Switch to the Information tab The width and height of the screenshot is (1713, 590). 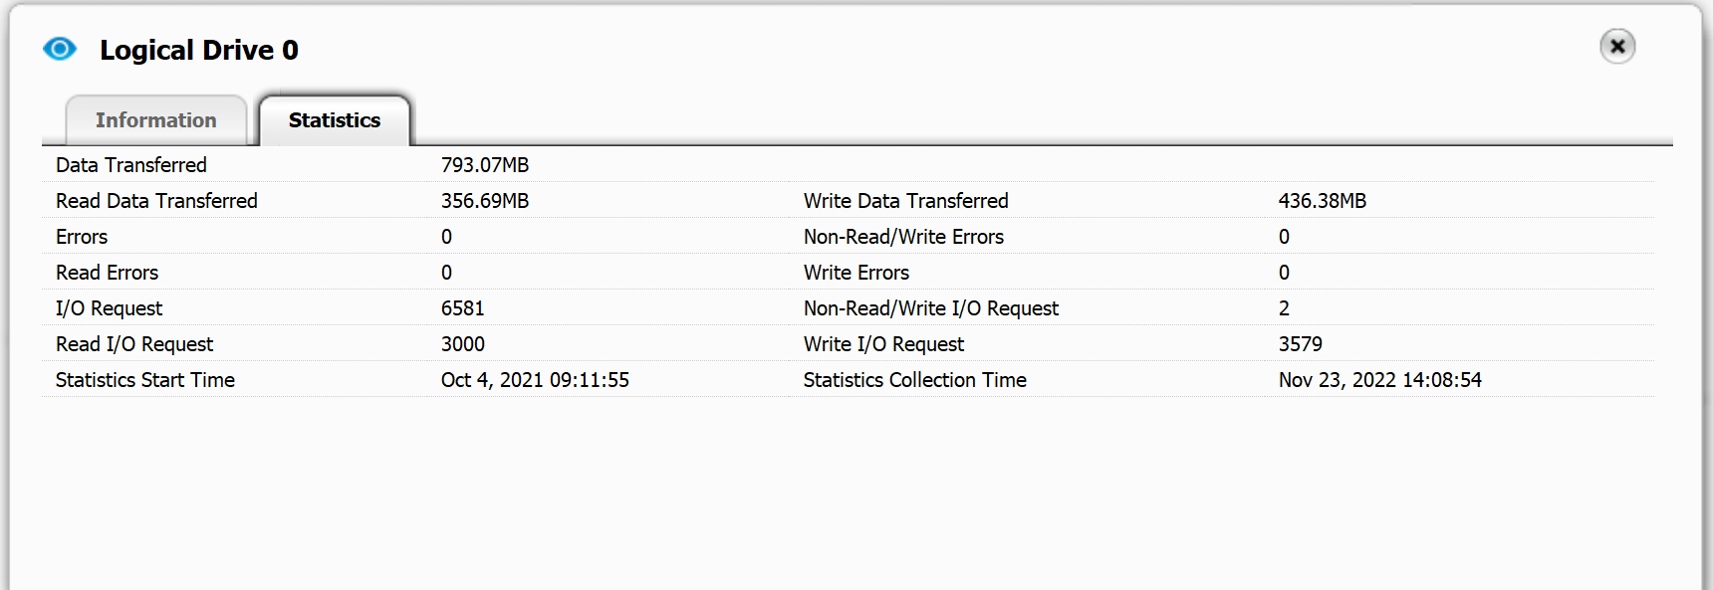(155, 120)
